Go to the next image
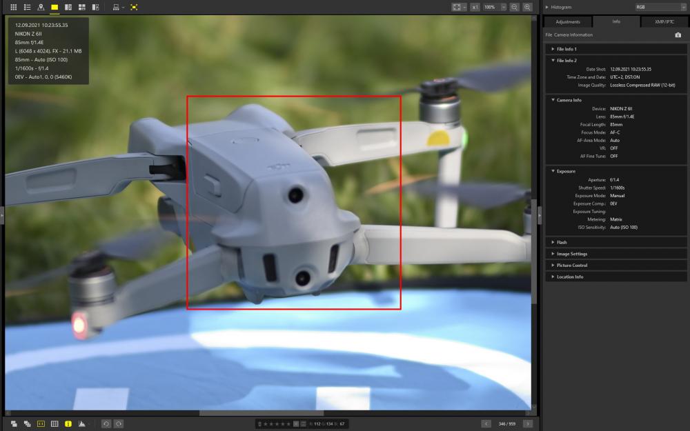The image size is (690, 431). (528, 424)
